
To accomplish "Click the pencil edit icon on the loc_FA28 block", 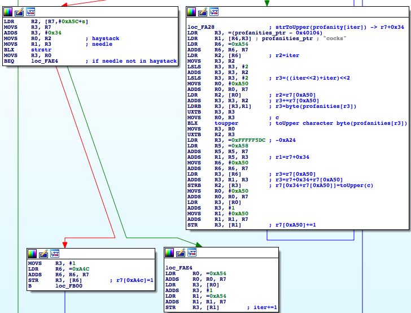I will (x=203, y=11).
